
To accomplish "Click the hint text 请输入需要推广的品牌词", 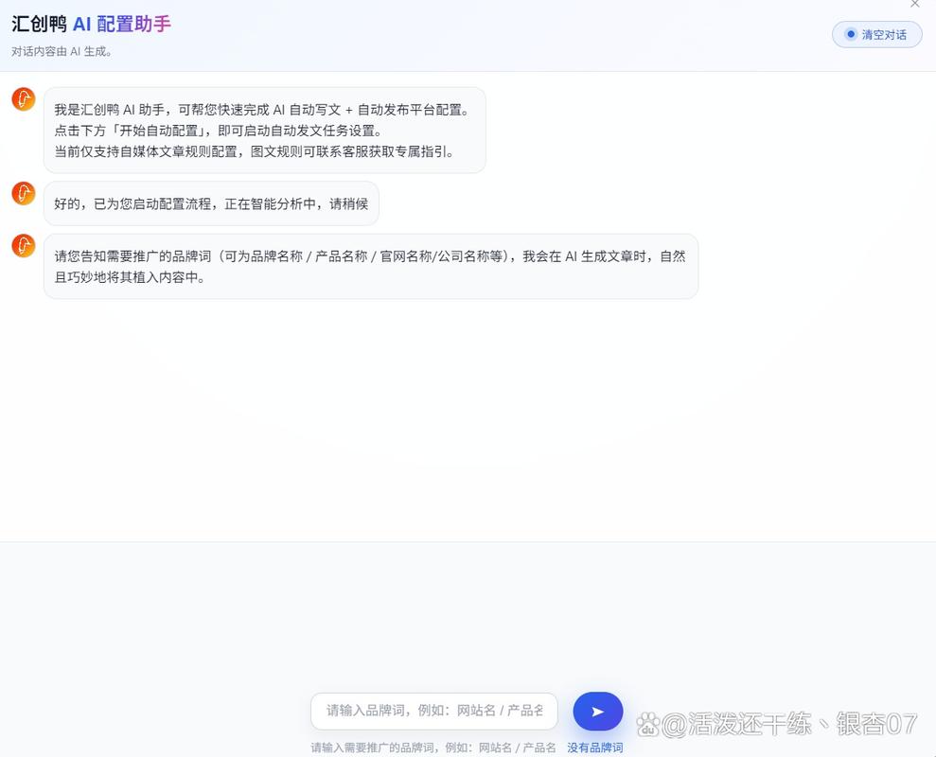I will click(433, 748).
